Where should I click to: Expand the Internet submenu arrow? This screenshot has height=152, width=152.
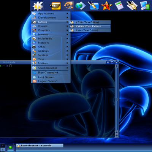[x=67, y=34]
